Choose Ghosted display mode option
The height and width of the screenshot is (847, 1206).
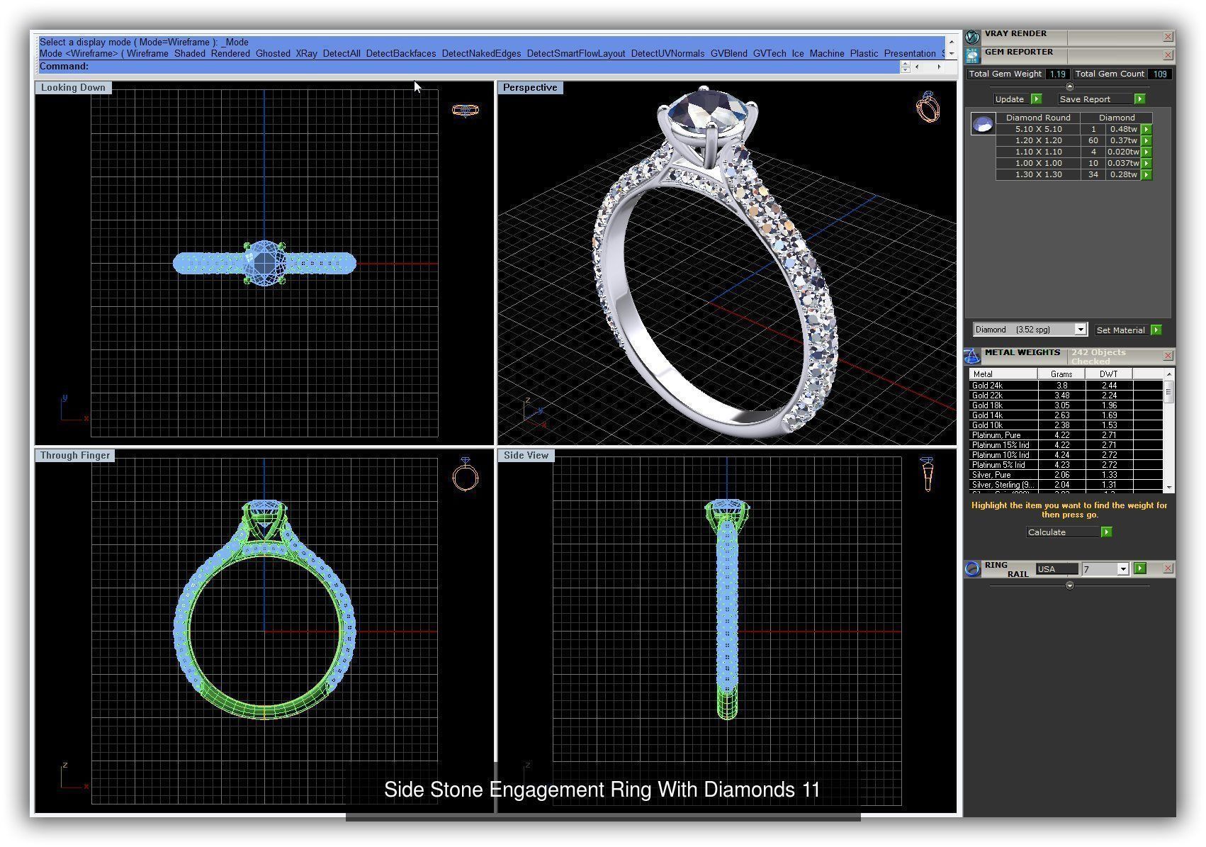[273, 54]
